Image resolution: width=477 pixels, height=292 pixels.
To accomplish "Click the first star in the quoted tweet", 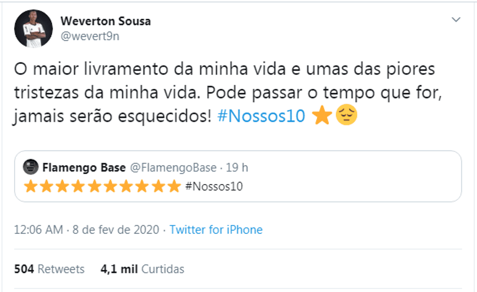I will [31, 186].
